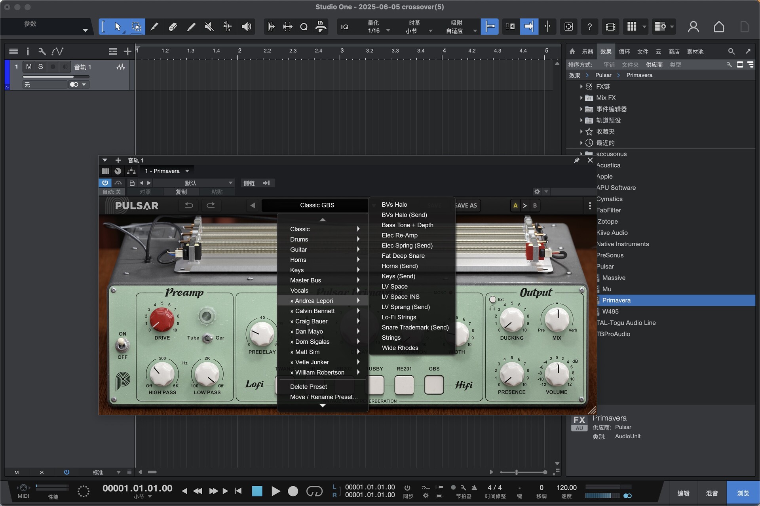Flip the Preamp ON/OFF switch
The width and height of the screenshot is (760, 506).
pyautogui.click(x=122, y=345)
